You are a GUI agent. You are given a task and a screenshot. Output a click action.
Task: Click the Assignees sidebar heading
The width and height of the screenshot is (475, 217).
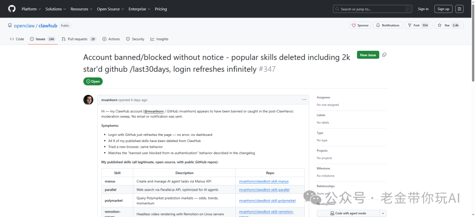pos(324,97)
